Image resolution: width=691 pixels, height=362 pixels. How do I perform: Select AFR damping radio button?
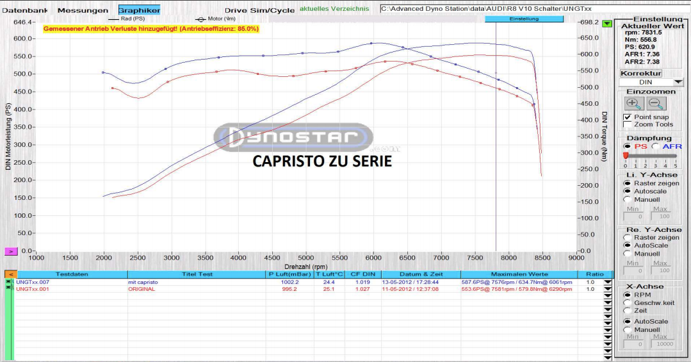(655, 146)
